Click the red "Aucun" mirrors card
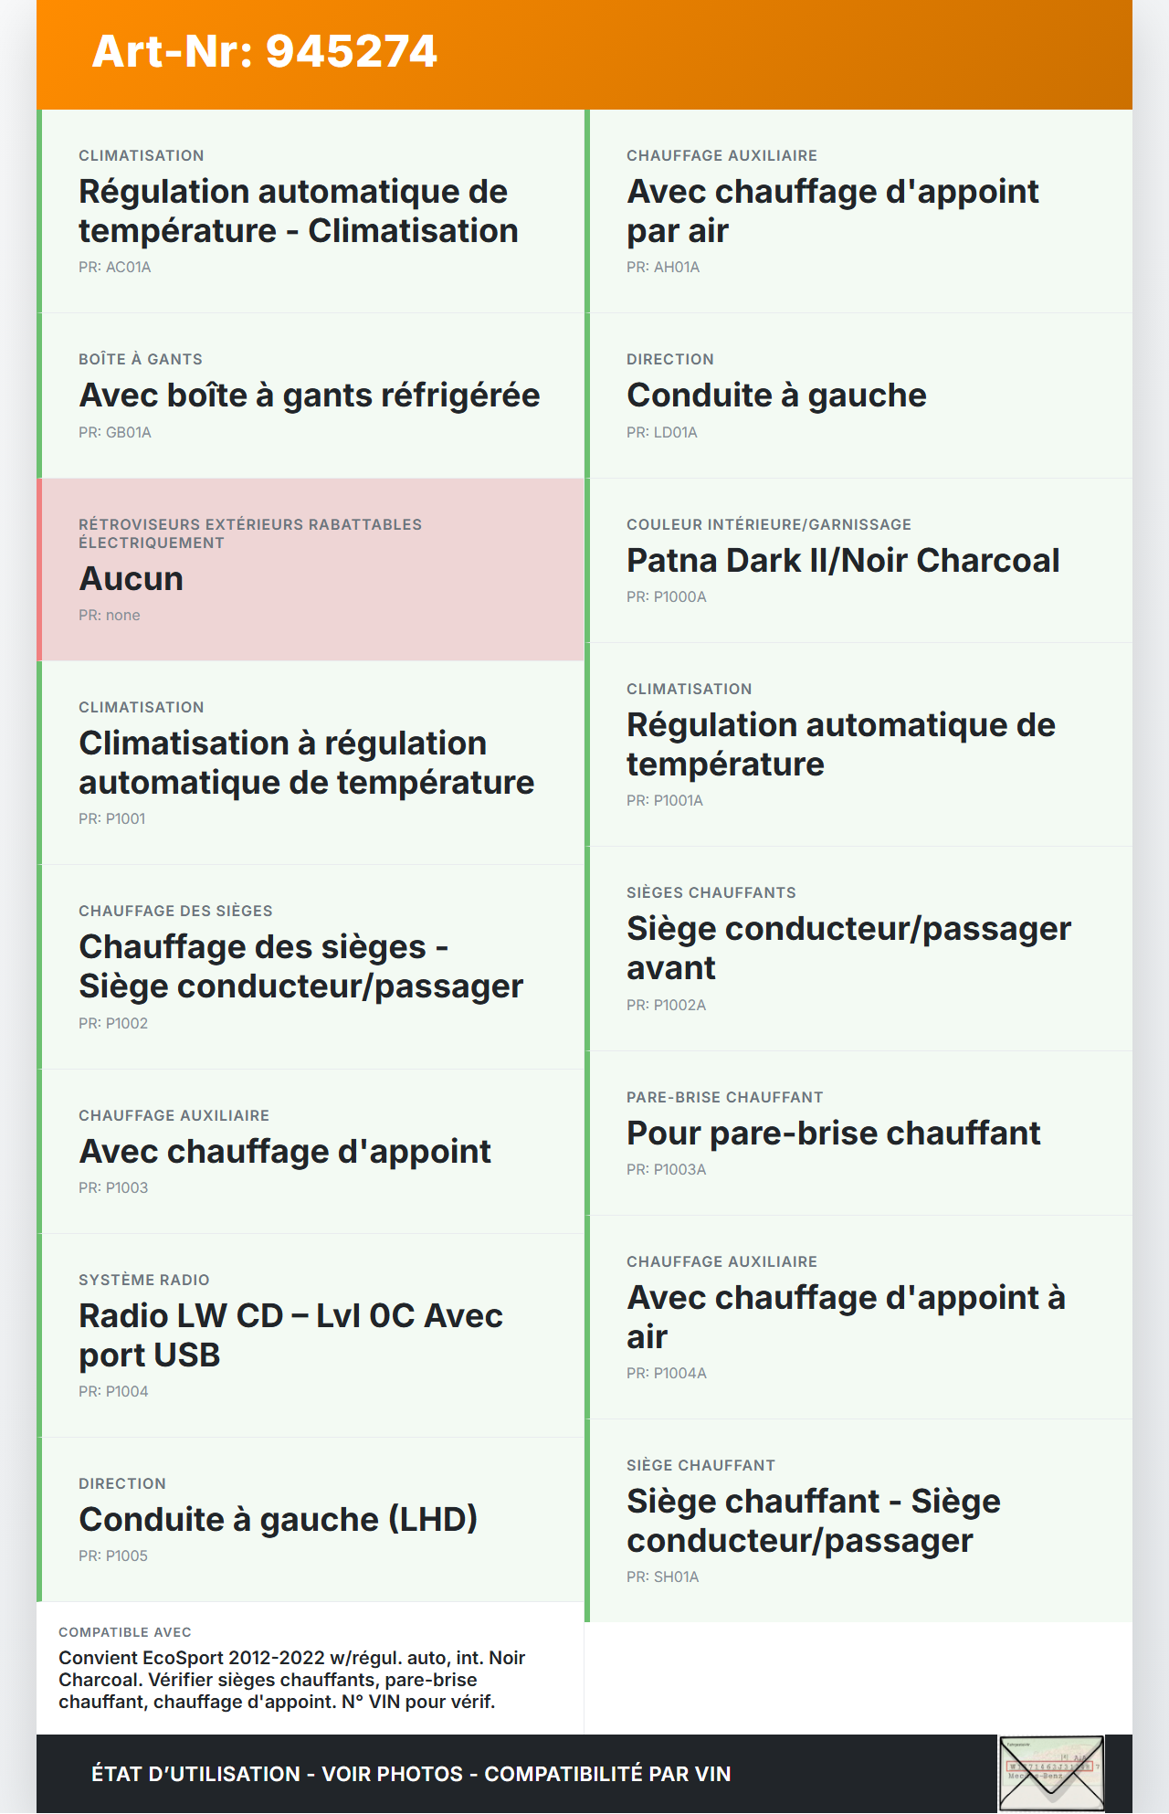The height and width of the screenshot is (1814, 1169). coord(311,569)
